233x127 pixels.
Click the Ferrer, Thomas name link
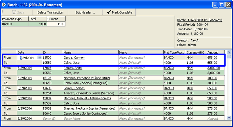74,88
